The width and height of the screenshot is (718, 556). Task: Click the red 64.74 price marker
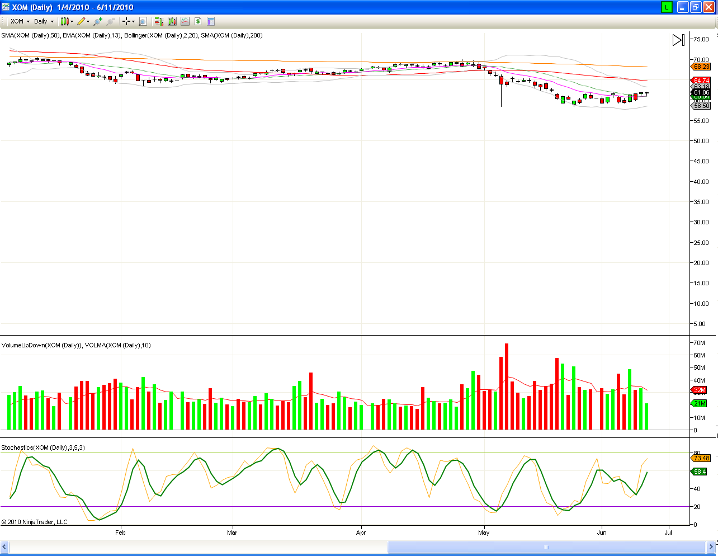pos(701,81)
